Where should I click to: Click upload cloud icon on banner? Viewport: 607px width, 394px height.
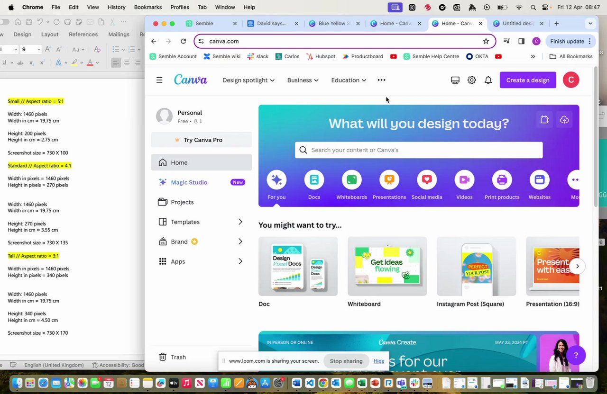(x=564, y=120)
